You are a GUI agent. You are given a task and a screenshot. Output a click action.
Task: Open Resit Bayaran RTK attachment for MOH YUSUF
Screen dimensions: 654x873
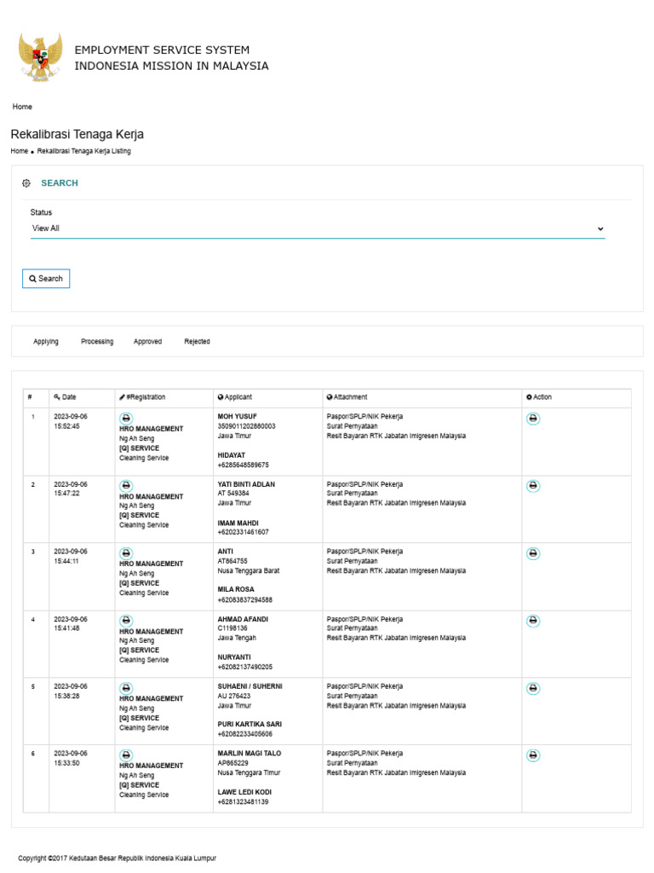(396, 436)
